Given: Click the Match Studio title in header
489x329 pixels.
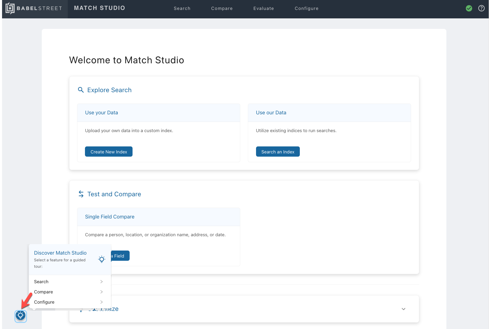Looking at the screenshot, I should [x=100, y=8].
